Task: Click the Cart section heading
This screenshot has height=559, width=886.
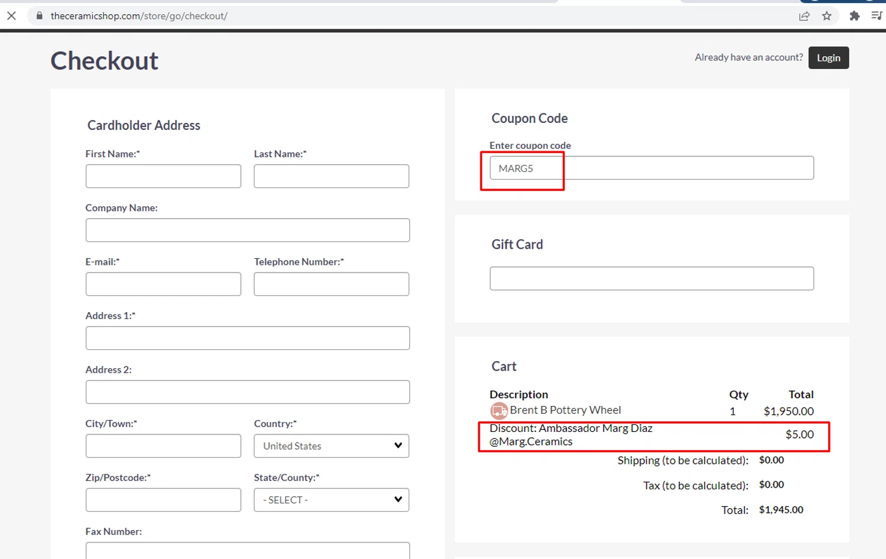Action: (504, 366)
